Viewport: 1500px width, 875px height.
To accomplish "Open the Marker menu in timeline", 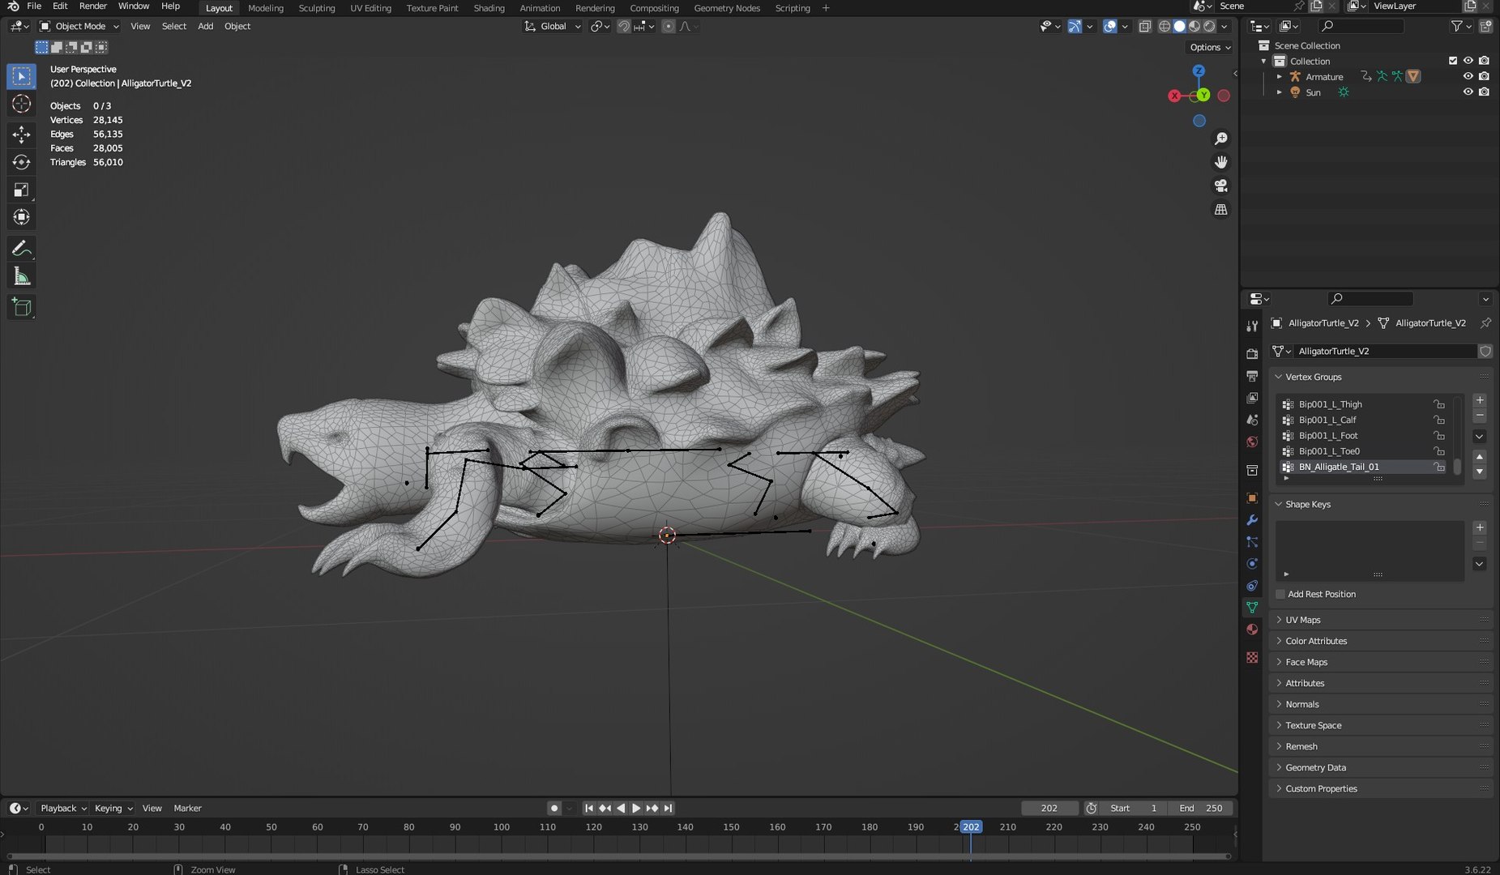I will click(x=187, y=808).
